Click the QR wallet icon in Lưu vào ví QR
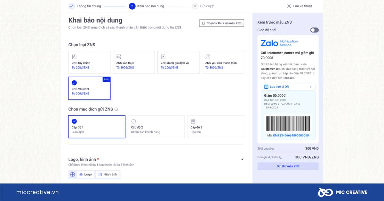The image size is (384, 201). (266, 86)
